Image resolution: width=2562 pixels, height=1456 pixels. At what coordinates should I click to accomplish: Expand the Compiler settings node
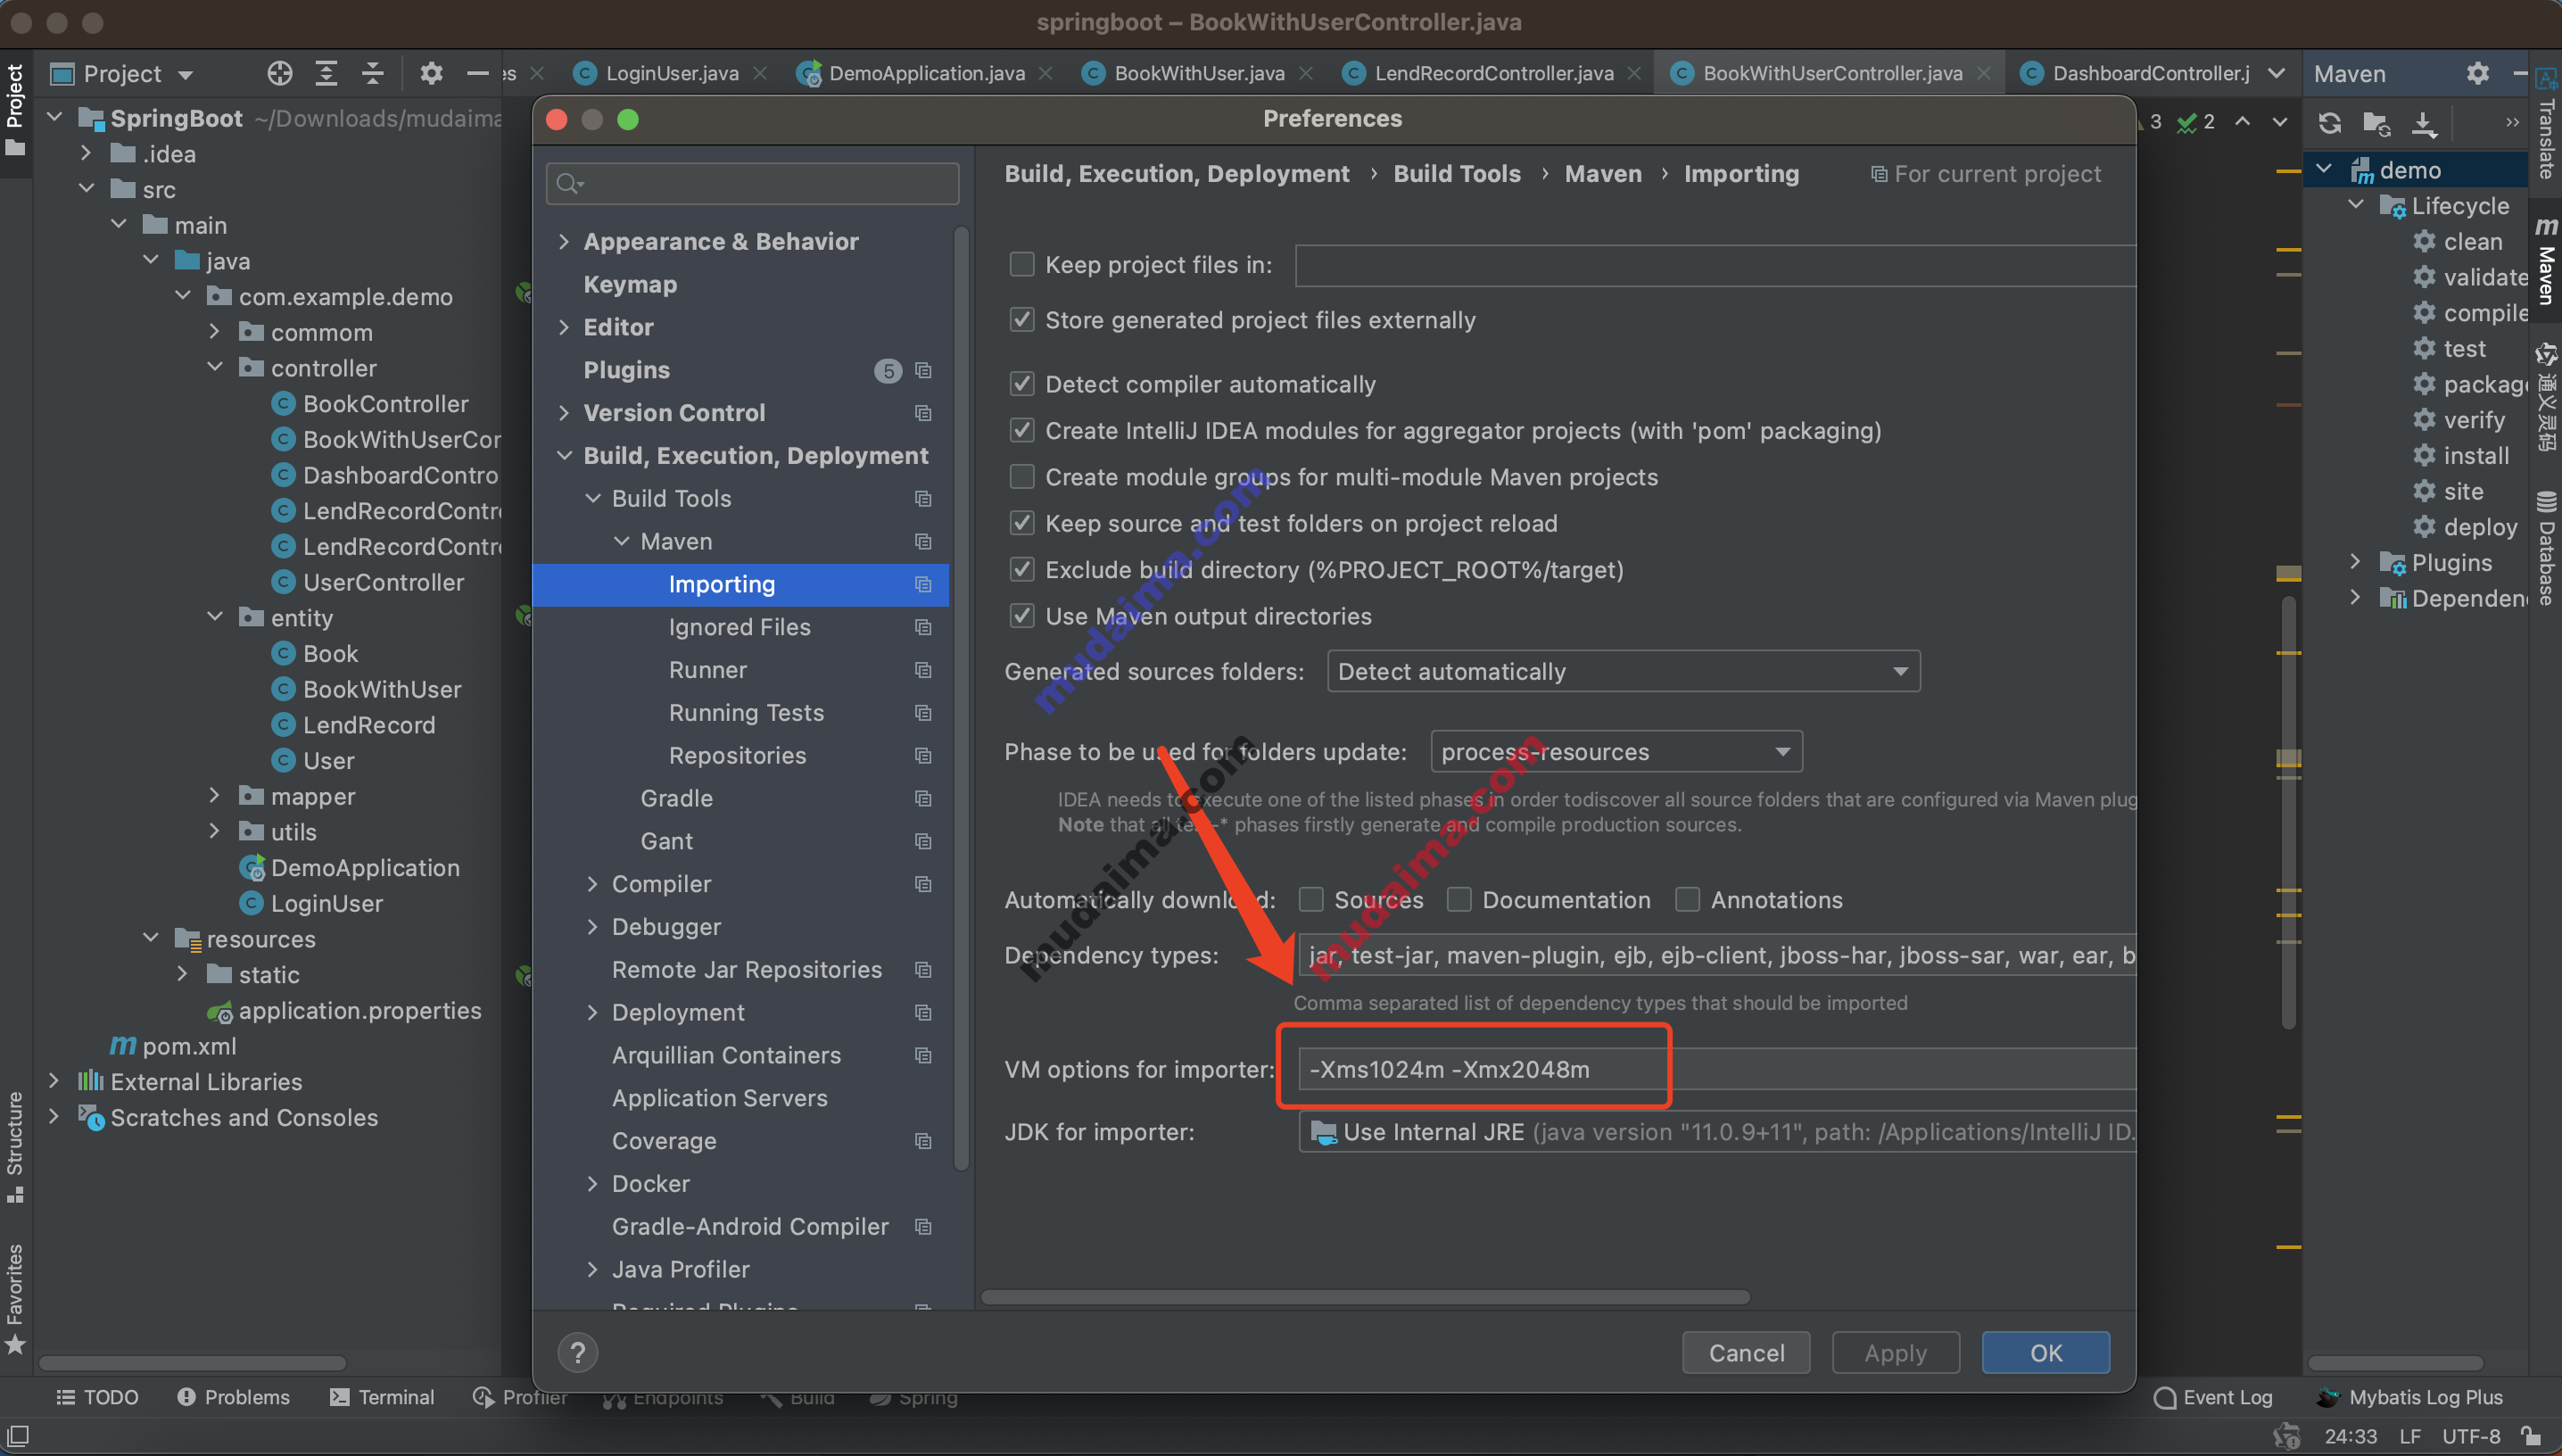pos(591,883)
